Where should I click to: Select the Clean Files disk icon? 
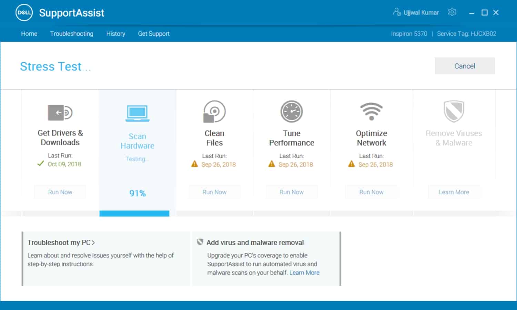tap(214, 112)
